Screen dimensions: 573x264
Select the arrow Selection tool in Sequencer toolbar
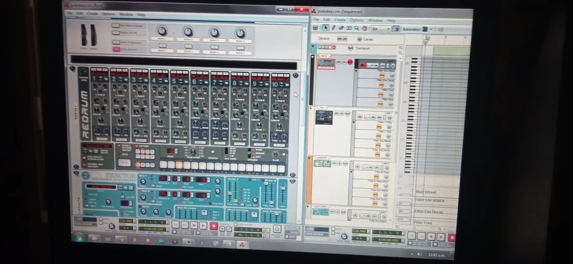325,28
